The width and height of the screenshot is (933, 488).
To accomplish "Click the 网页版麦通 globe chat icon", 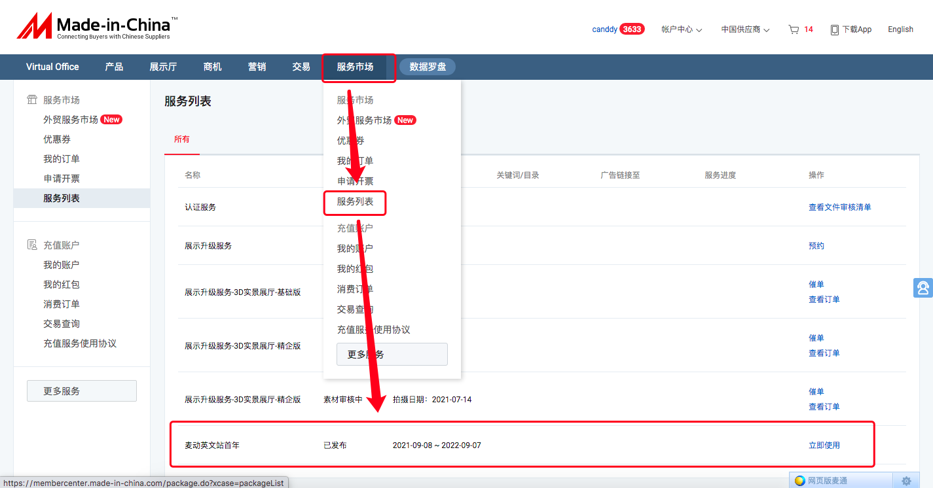I will [x=800, y=480].
